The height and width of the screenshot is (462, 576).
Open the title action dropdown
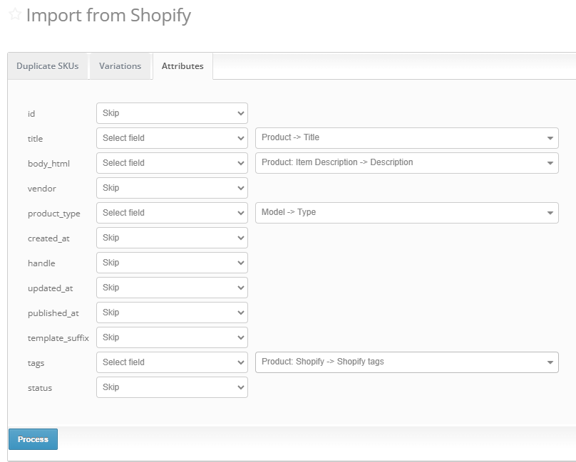[172, 138]
